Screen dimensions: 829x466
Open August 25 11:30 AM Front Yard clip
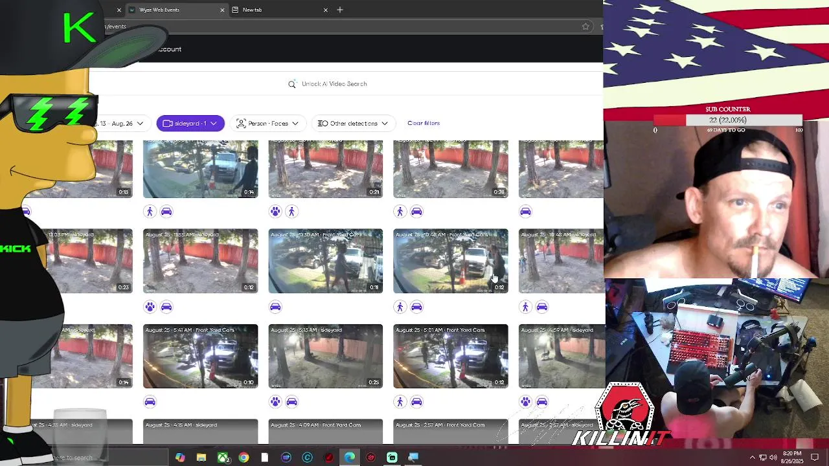[x=326, y=261]
